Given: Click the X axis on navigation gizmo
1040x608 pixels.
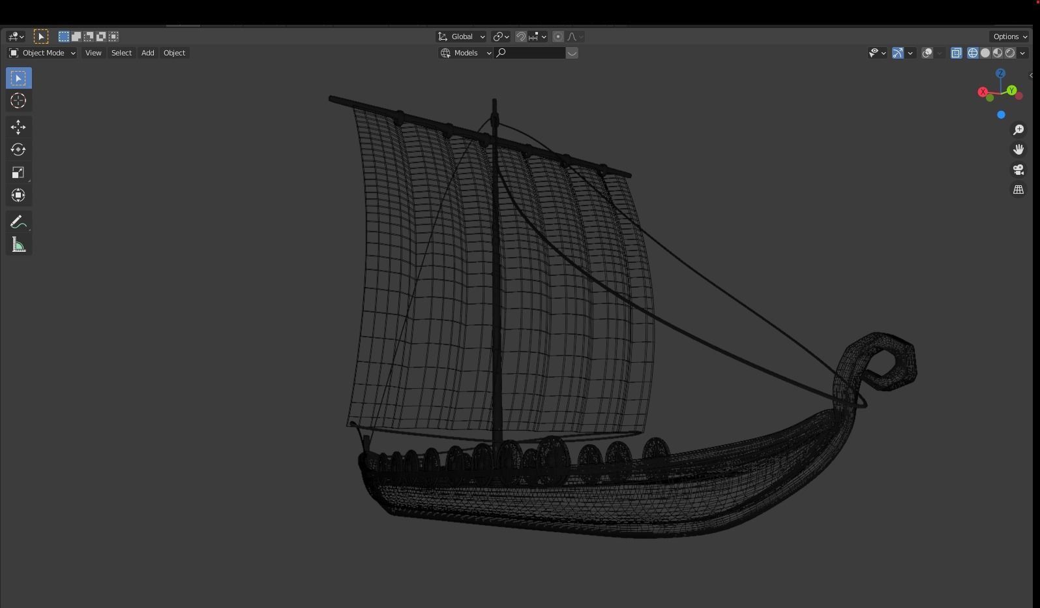Looking at the screenshot, I should pyautogui.click(x=983, y=92).
